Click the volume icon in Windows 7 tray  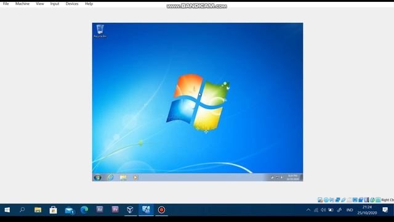[281, 178]
